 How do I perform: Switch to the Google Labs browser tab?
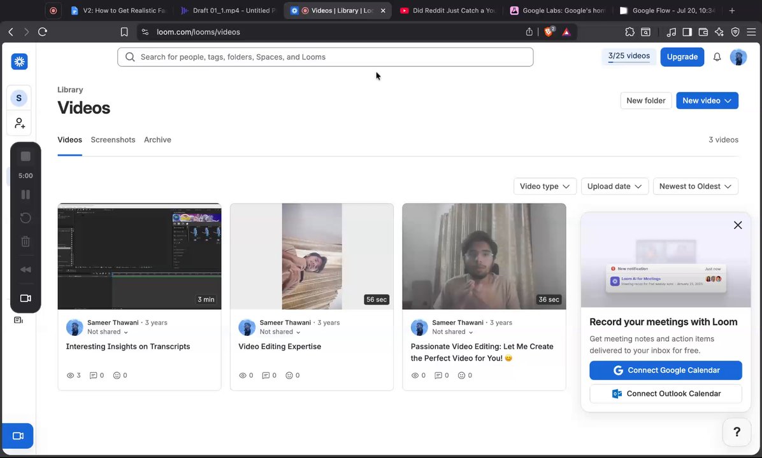(x=558, y=10)
